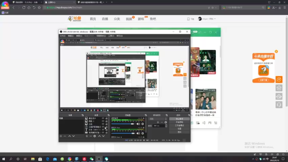The height and width of the screenshot is (162, 288).
Task: Open 直播 link in Douyu navigation
Action: tap(105, 19)
